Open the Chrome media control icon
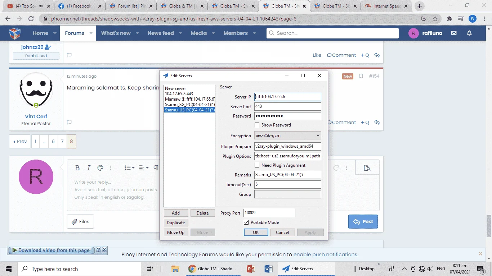The height and width of the screenshot is (276, 492). 461,19
